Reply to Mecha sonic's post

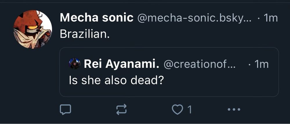click(65, 110)
